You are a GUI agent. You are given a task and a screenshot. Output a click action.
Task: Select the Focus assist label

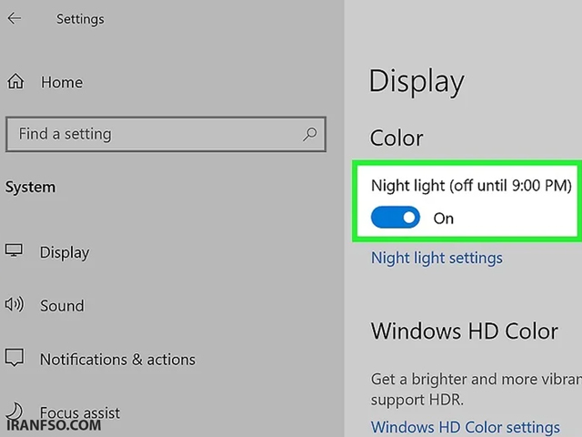pos(80,412)
